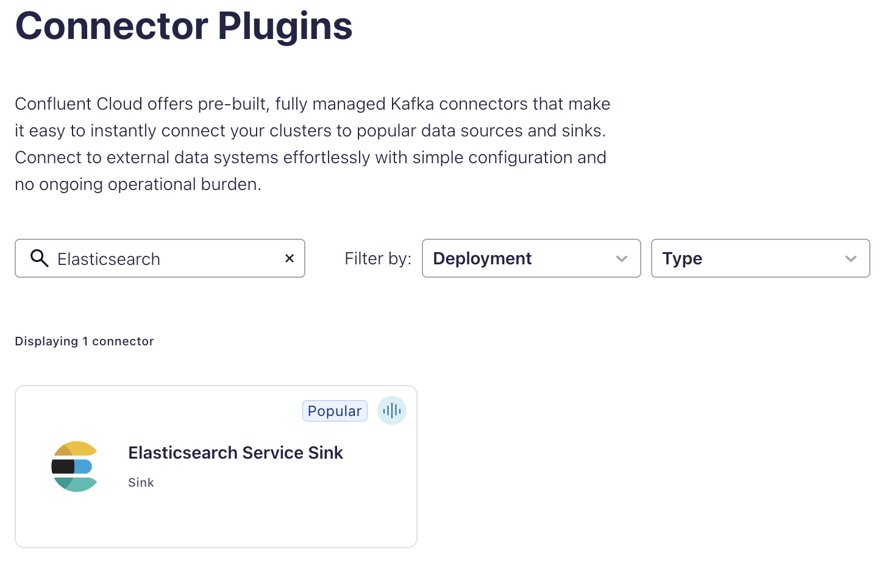This screenshot has height=564, width=879.
Task: Click the Elasticsearch search input field
Action: (160, 258)
